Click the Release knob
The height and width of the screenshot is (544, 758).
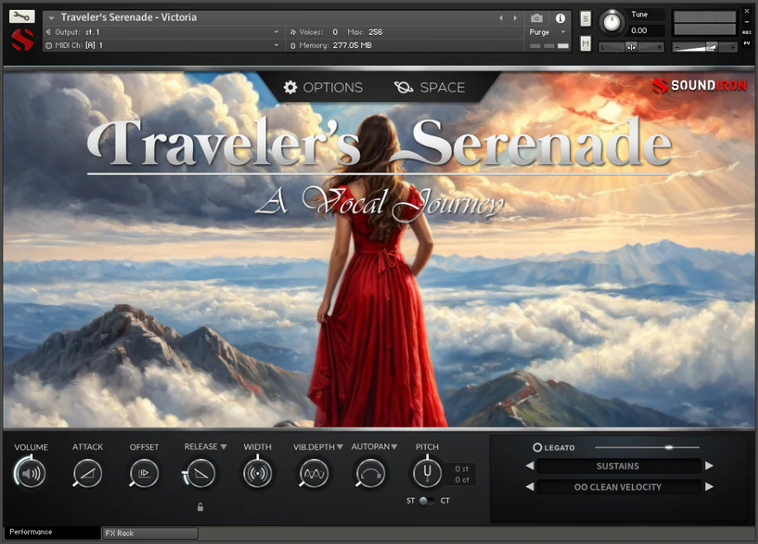pyautogui.click(x=200, y=473)
